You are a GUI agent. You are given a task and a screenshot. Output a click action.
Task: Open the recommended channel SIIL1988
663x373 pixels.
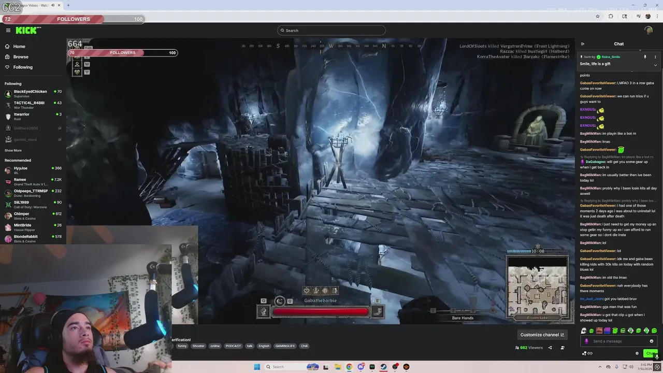(x=33, y=205)
